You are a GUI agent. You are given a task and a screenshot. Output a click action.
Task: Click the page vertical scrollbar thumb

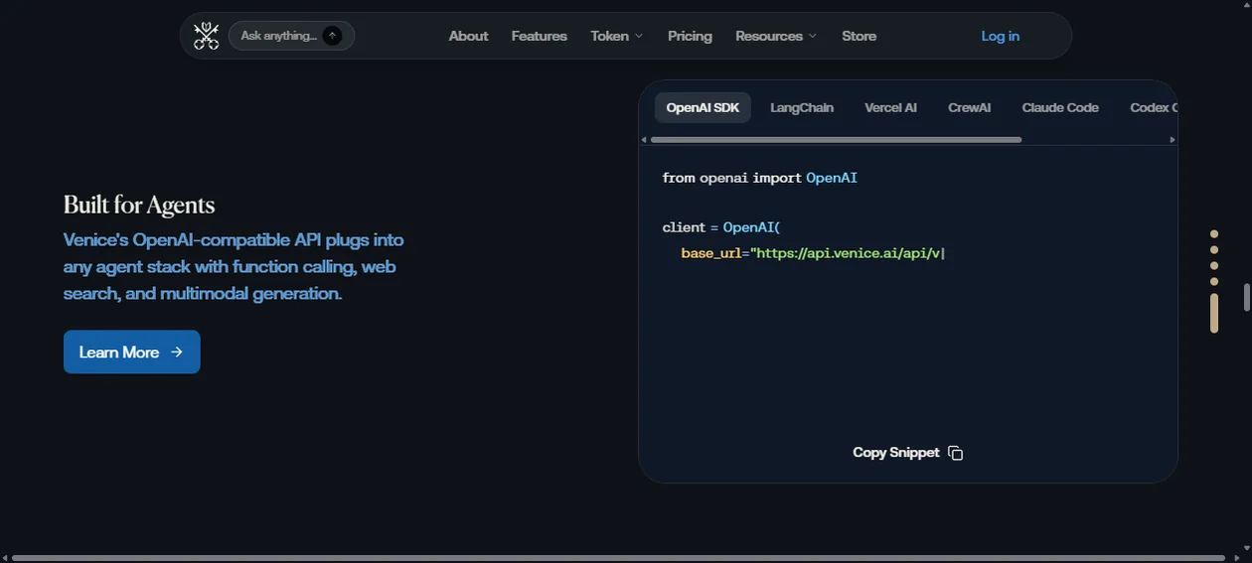click(1247, 297)
